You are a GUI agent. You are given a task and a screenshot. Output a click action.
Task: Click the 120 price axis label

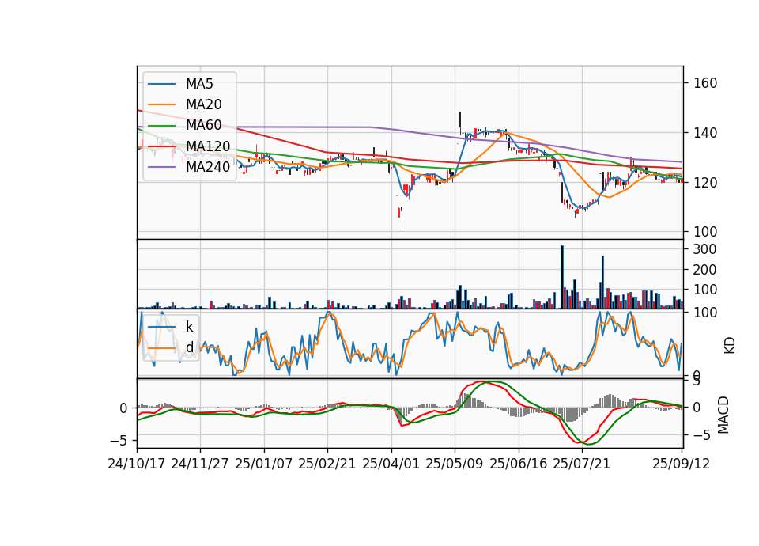pyautogui.click(x=705, y=183)
